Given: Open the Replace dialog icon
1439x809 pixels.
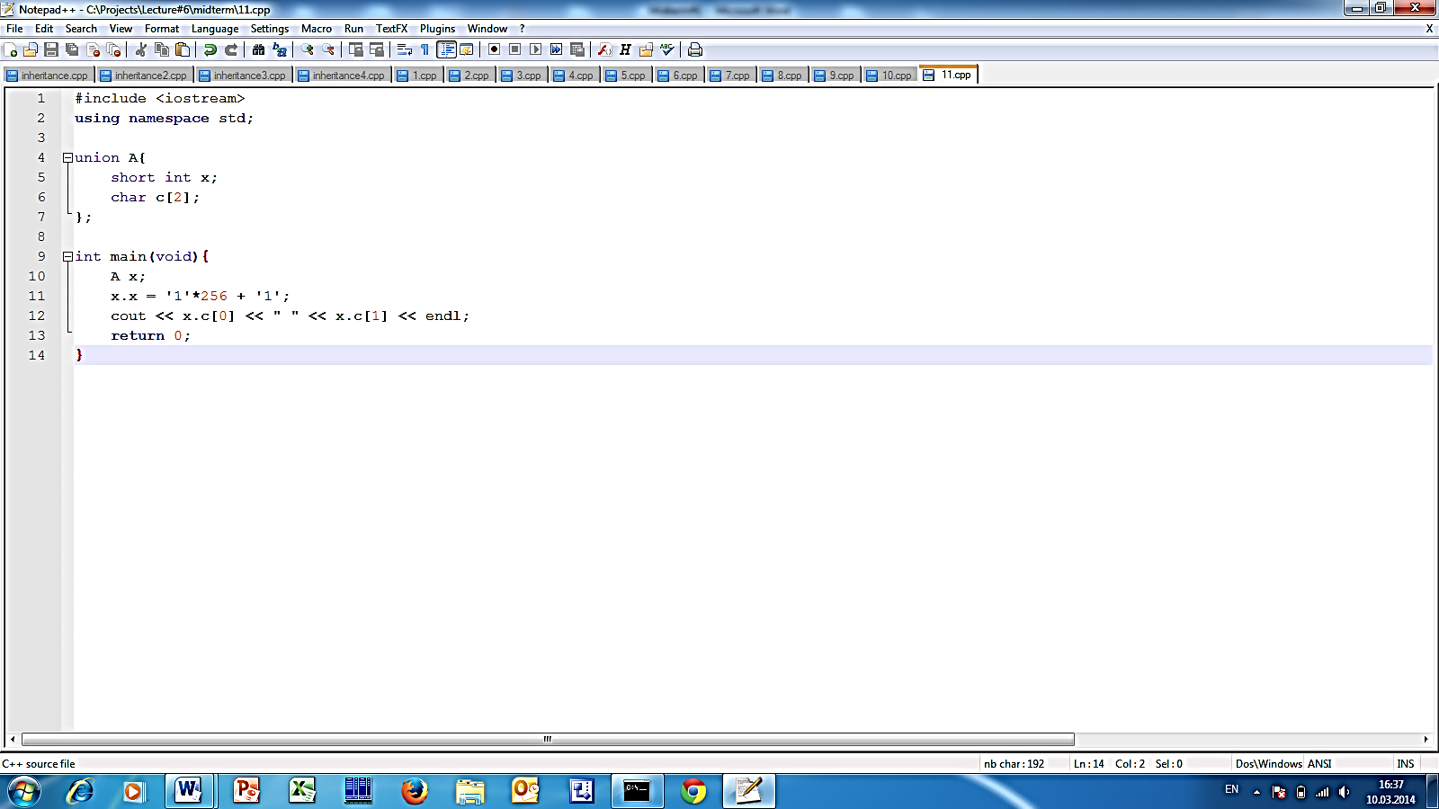Looking at the screenshot, I should [280, 50].
